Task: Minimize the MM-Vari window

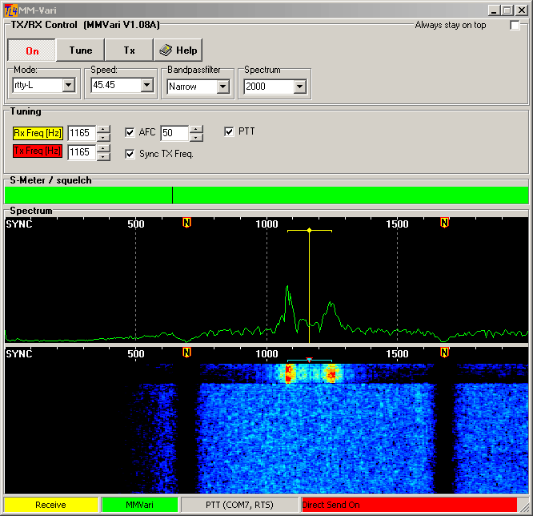Action: coord(494,10)
